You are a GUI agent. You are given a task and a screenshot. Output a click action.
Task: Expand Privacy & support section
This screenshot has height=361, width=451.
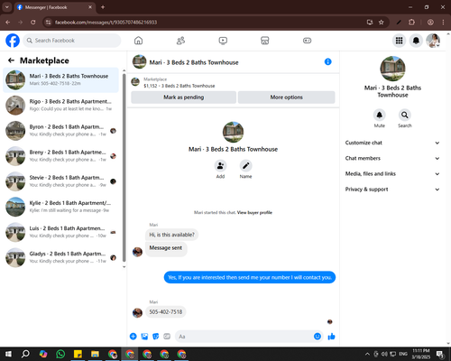click(x=392, y=190)
